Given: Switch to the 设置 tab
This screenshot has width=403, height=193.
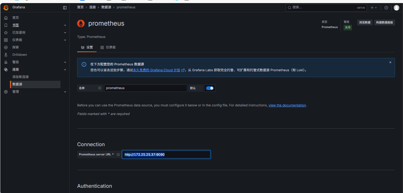Looking at the screenshot, I should click(x=87, y=47).
